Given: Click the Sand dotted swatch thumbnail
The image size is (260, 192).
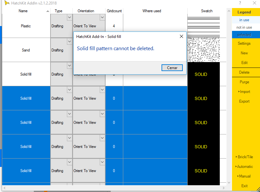Looking at the screenshot, I should click(204, 50).
